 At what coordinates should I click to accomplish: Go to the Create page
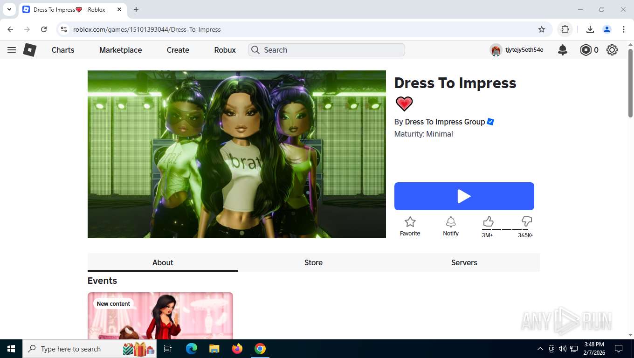178,50
